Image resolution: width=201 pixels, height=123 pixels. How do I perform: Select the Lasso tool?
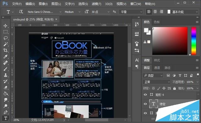pos(5,38)
